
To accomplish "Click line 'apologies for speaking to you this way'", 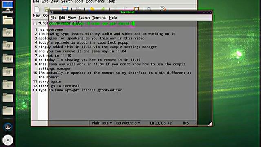I will (91, 38).
